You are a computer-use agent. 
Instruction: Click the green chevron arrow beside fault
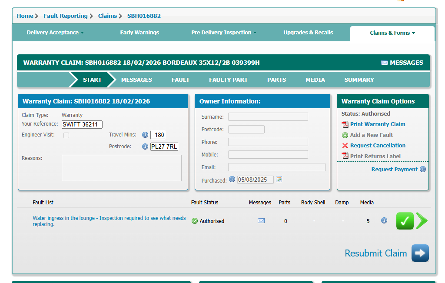tap(422, 221)
